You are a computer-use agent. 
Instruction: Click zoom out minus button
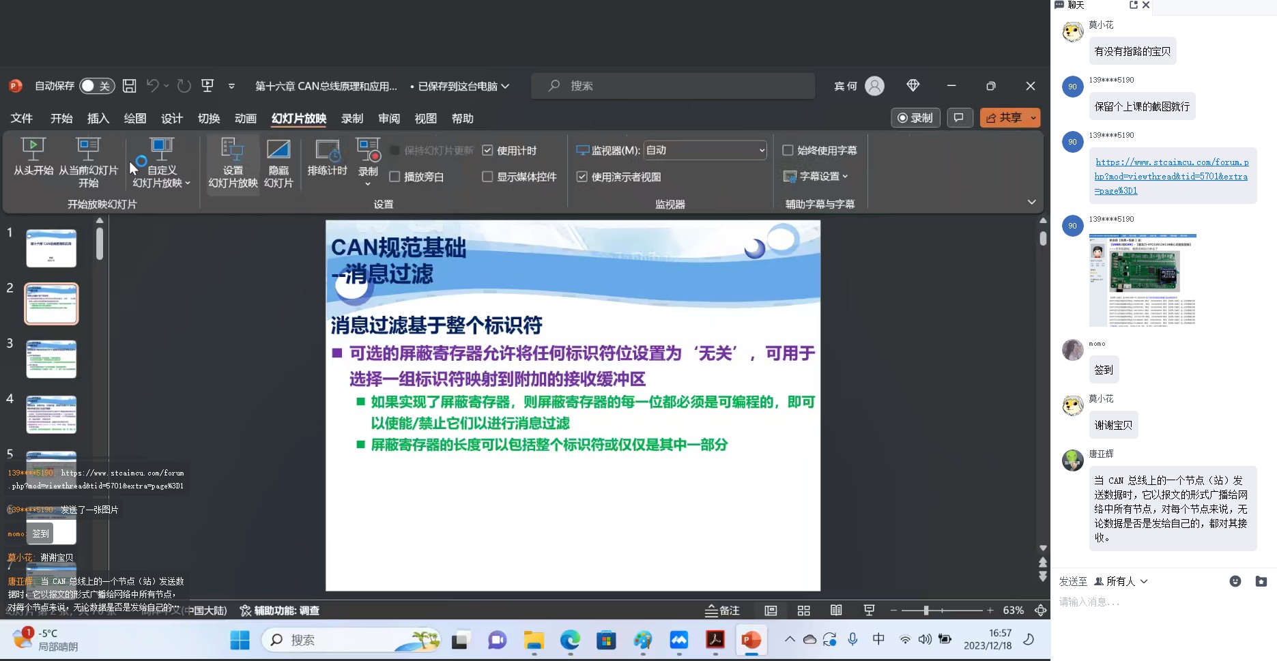[x=893, y=611]
